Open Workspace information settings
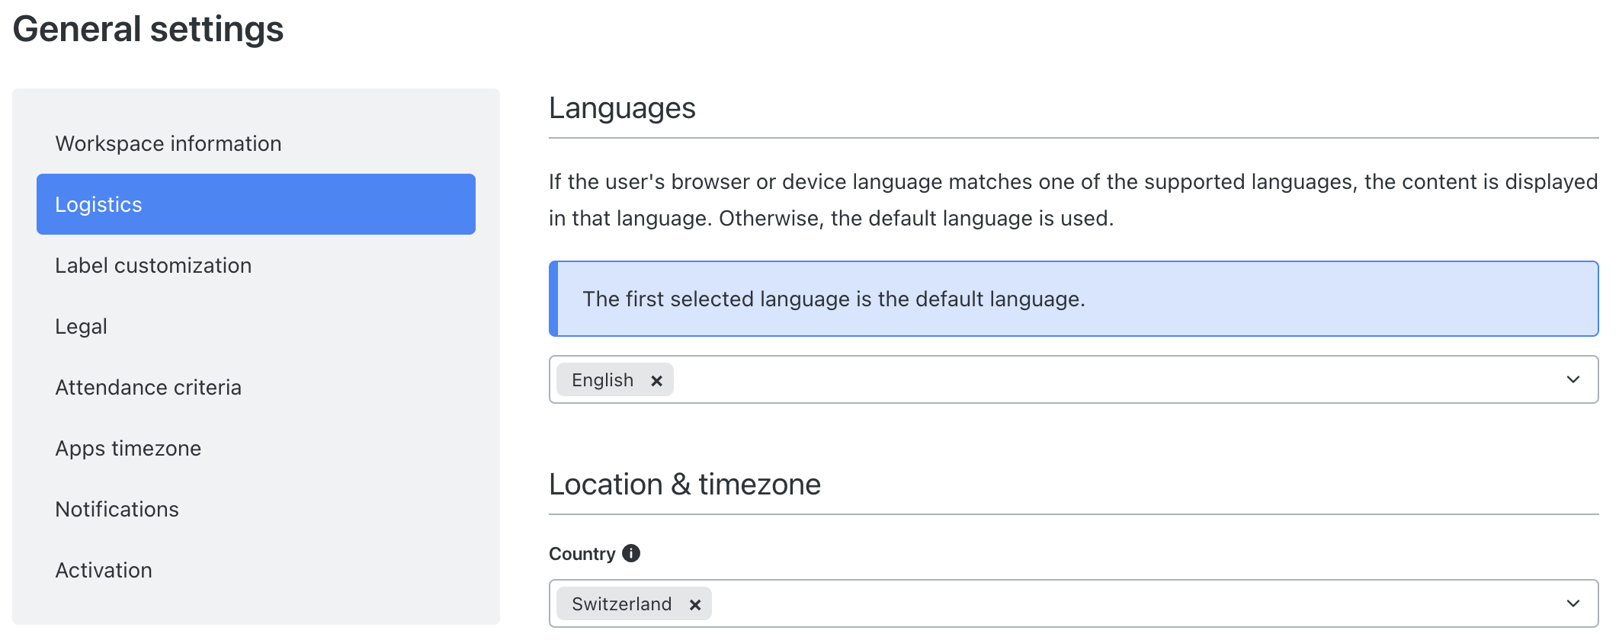This screenshot has width=1619, height=640. 168,143
